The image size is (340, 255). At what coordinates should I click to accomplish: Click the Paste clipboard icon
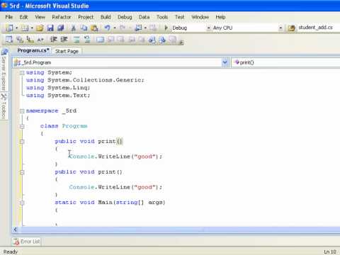click(94, 28)
